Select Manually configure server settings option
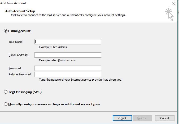 [6, 104]
